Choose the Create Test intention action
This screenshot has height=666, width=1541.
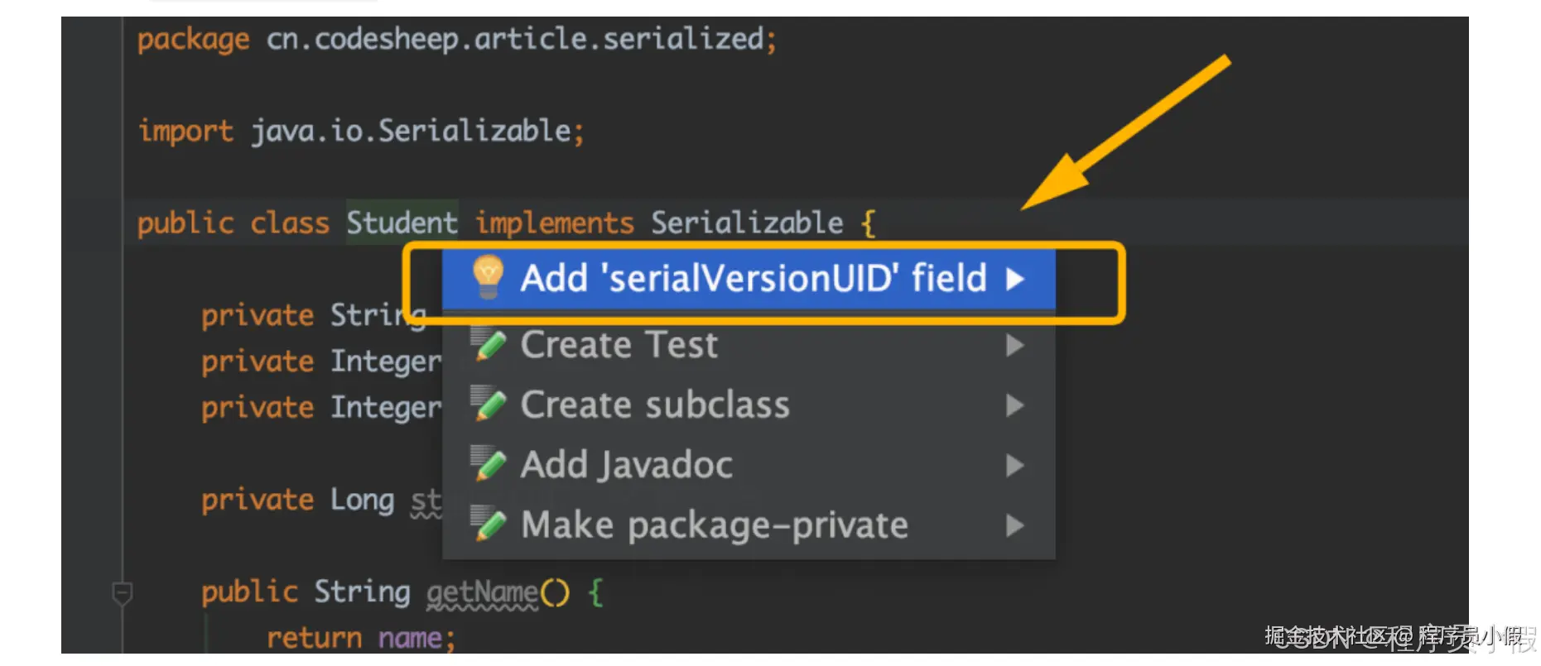(619, 345)
